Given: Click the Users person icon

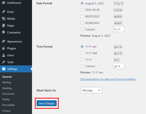Looking at the screenshot, I should [4, 55].
